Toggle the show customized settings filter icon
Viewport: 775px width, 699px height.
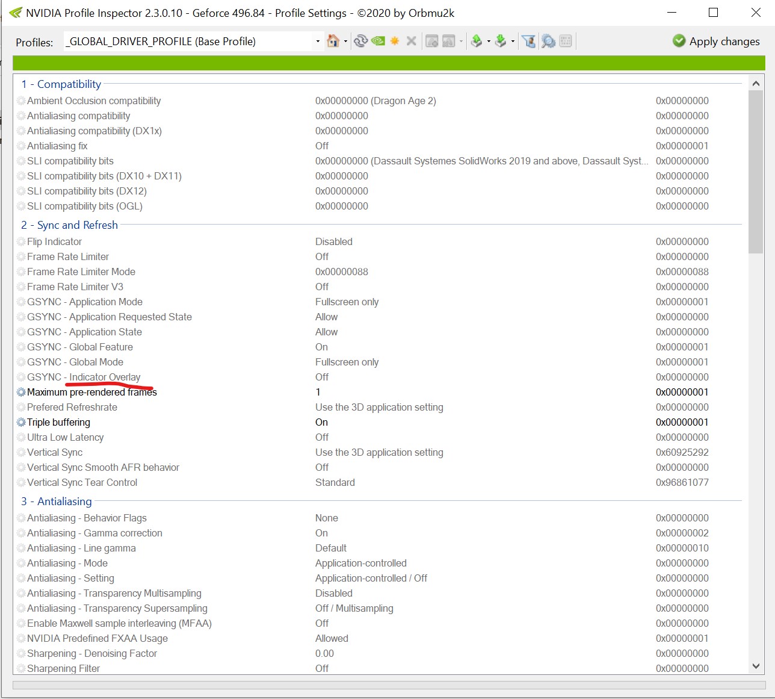pos(528,41)
